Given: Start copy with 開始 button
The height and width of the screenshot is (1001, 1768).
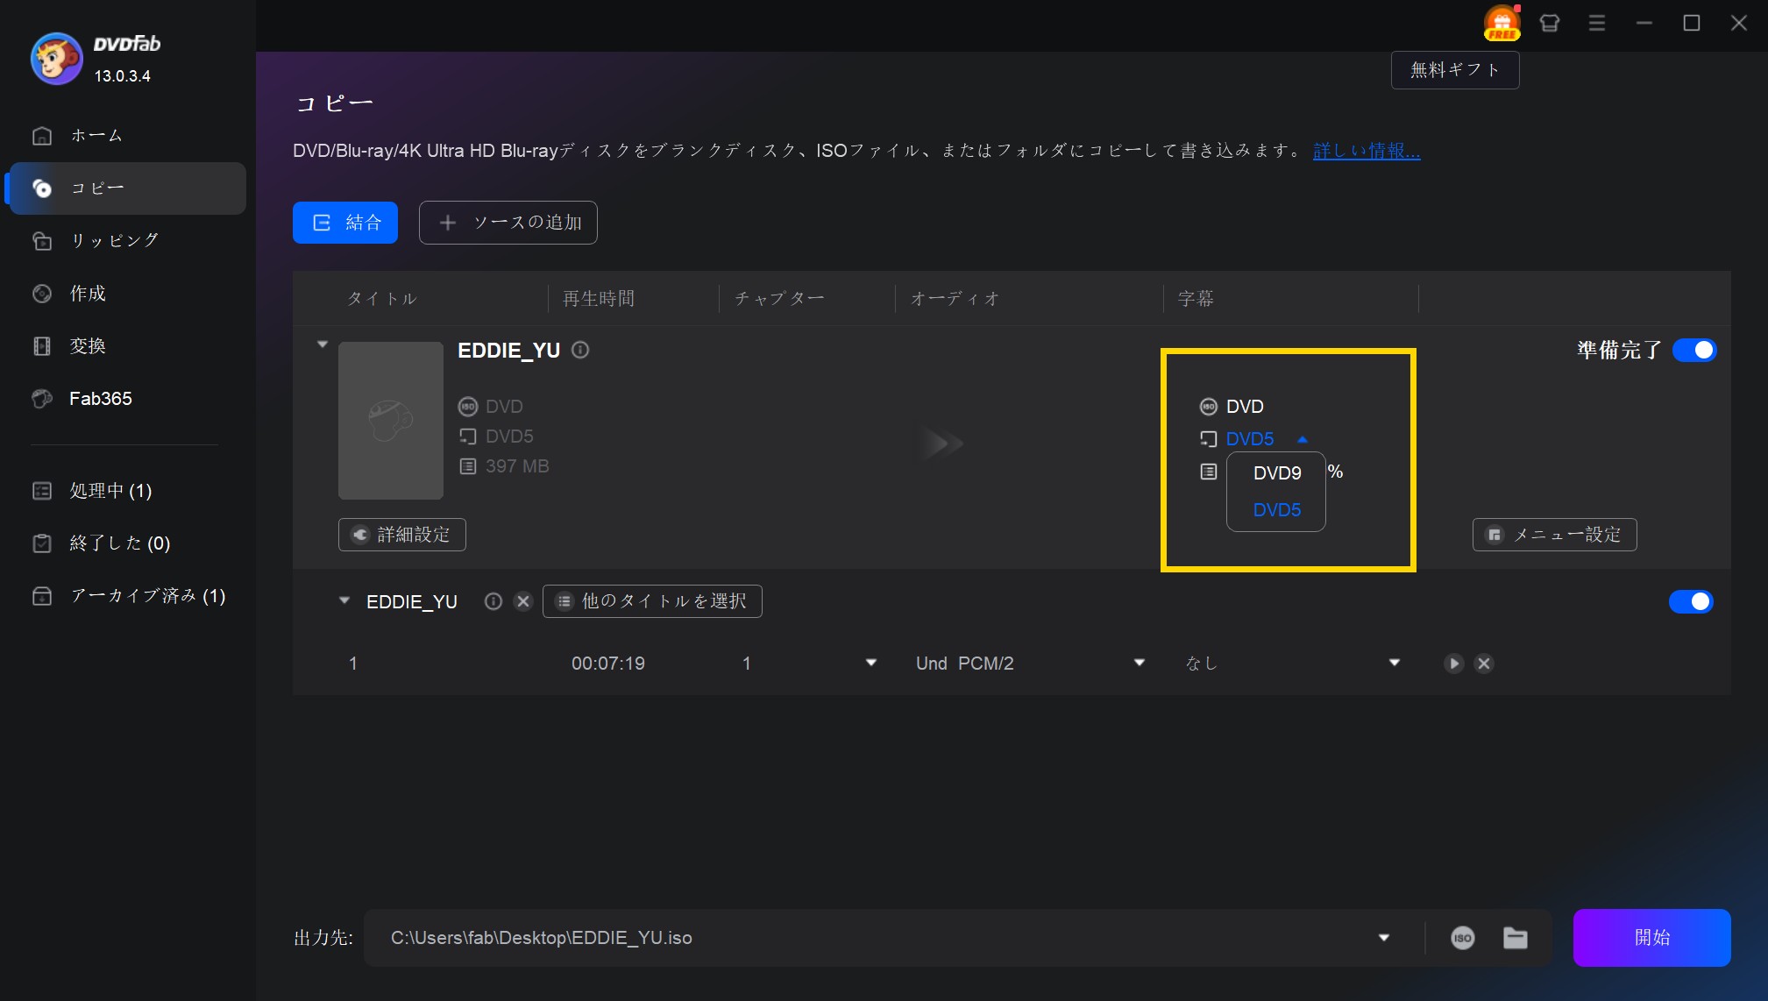Looking at the screenshot, I should tap(1652, 938).
